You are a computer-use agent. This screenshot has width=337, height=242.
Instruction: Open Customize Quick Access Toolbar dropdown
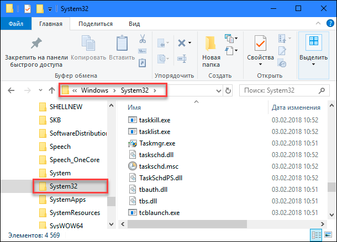pyautogui.click(x=50, y=9)
